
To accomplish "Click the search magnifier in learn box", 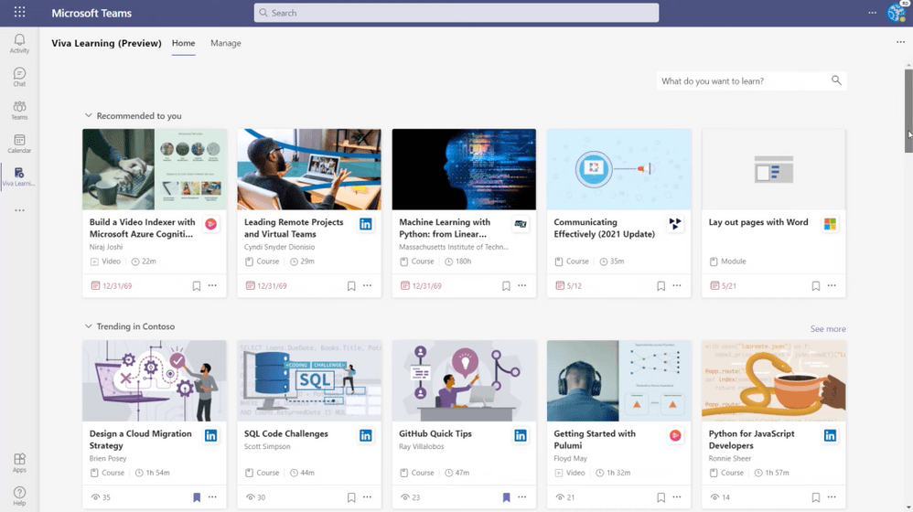I will [835, 80].
